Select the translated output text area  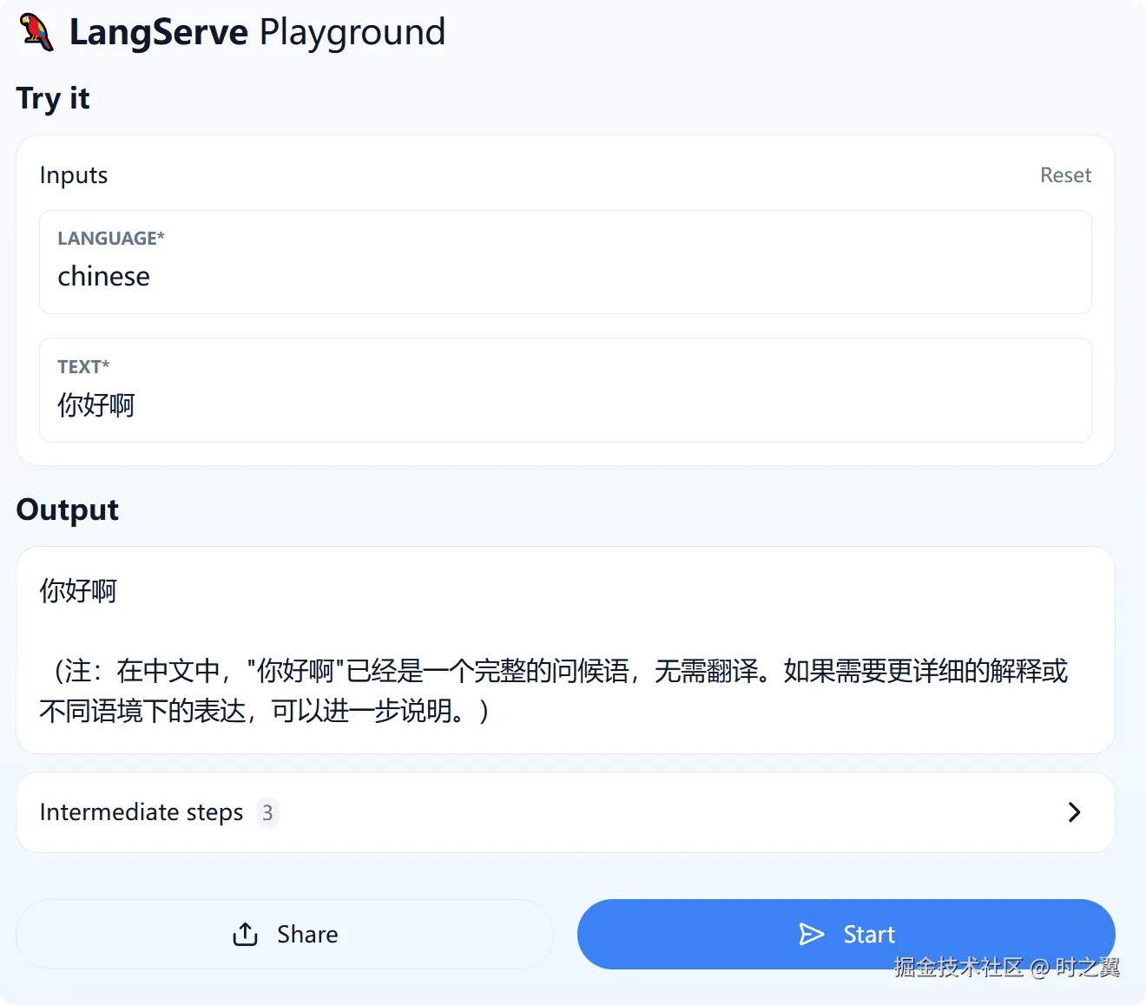point(564,649)
